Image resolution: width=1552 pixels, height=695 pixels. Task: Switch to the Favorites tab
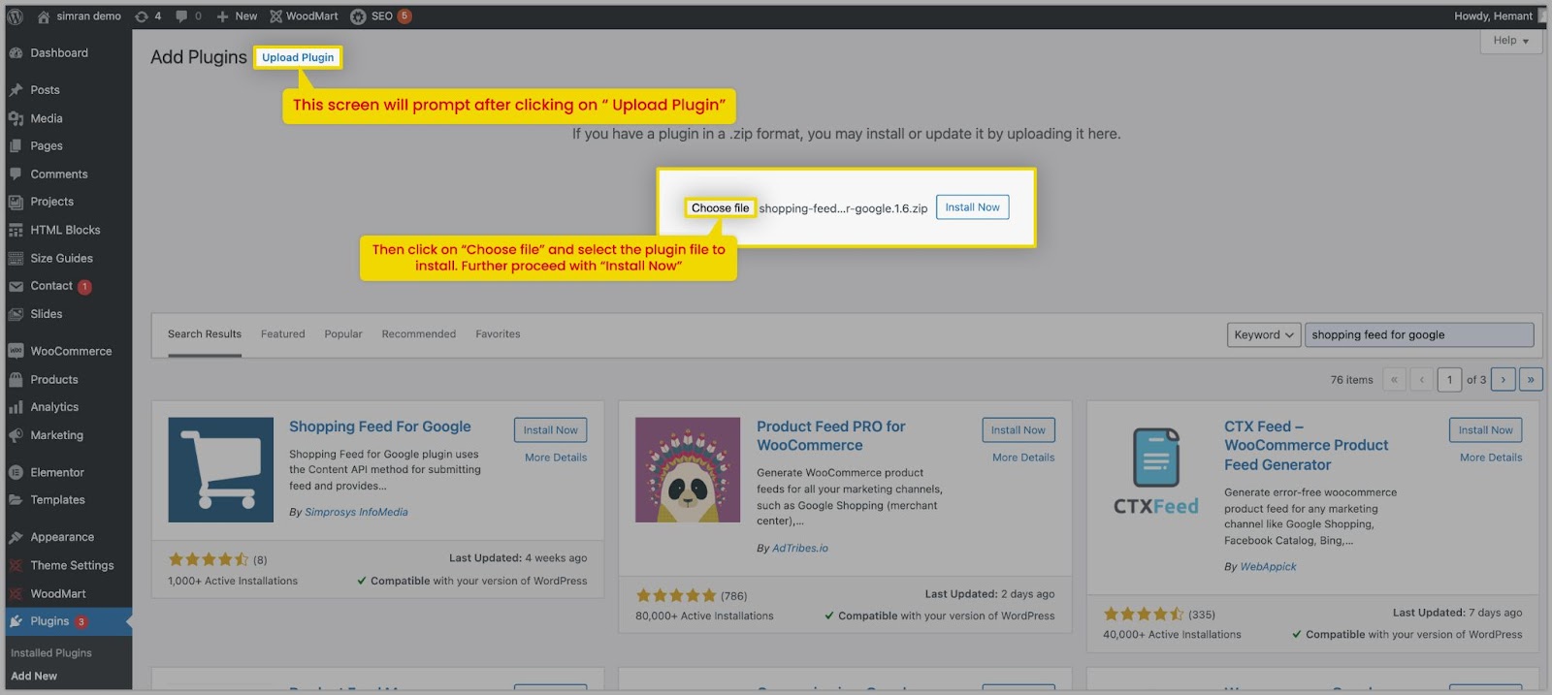coord(498,334)
